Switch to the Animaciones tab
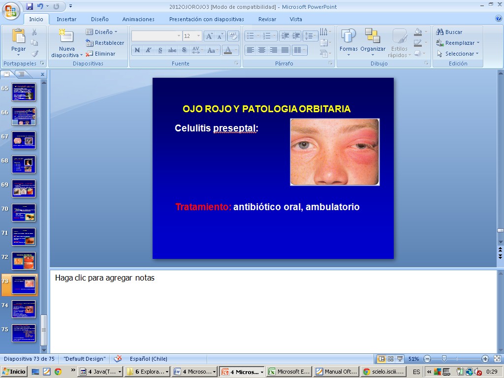Screen dimensions: 504x378 (x=138, y=19)
